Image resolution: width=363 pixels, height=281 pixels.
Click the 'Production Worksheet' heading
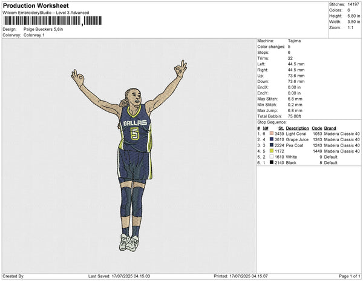(36, 5)
